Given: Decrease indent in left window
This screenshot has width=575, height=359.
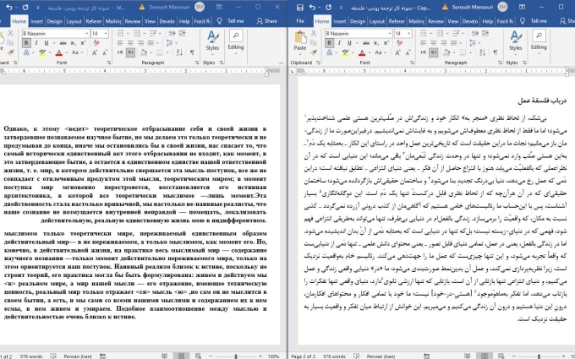Looking at the screenshot, I should (172, 33).
